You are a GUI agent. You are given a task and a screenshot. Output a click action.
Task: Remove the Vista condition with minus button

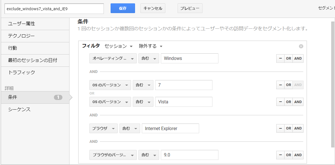pyautogui.click(x=280, y=102)
